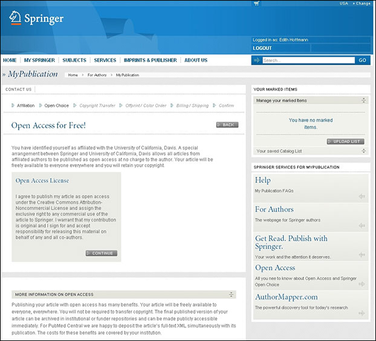Click the 'Open Access for Free!' heading
The height and width of the screenshot is (341, 376).
(48, 126)
